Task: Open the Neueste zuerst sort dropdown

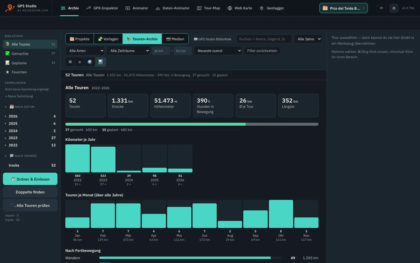Action: tap(218, 51)
